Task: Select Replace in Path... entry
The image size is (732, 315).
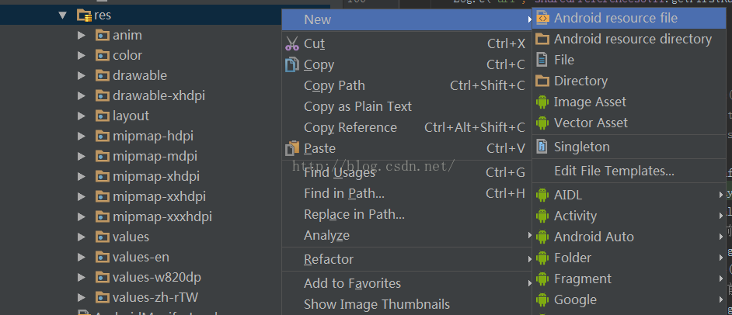Action: point(406,214)
